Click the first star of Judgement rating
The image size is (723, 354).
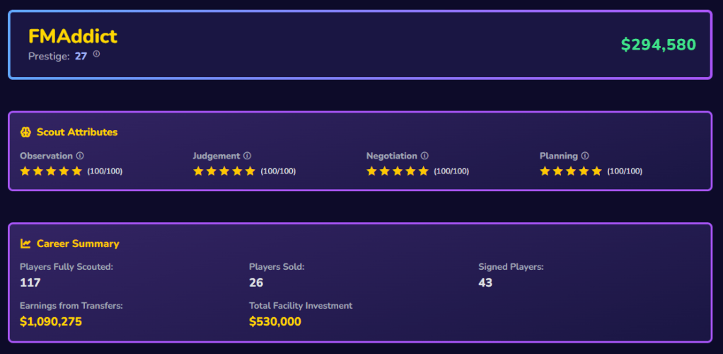tap(198, 171)
